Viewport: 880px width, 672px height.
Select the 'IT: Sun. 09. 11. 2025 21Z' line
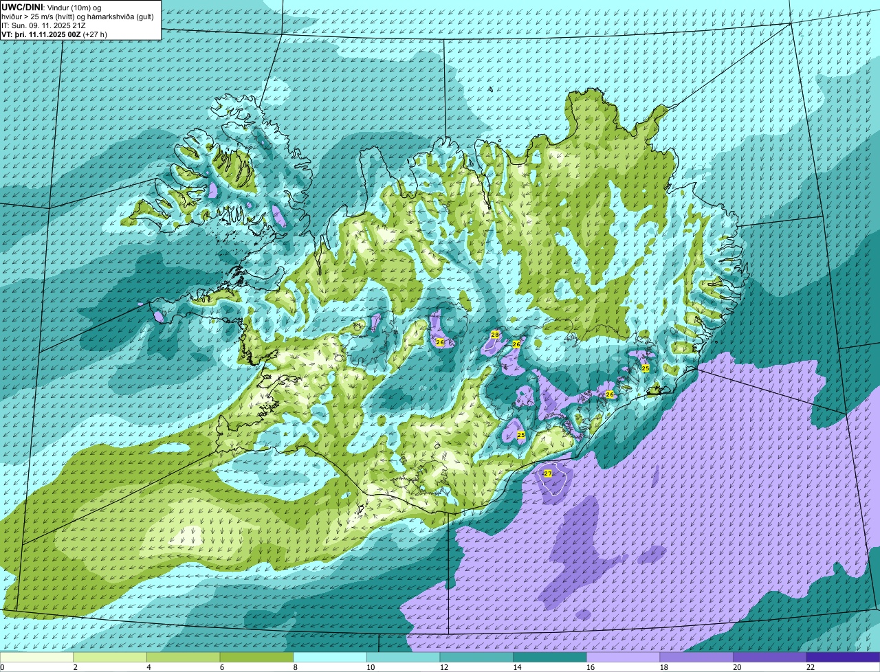[44, 25]
